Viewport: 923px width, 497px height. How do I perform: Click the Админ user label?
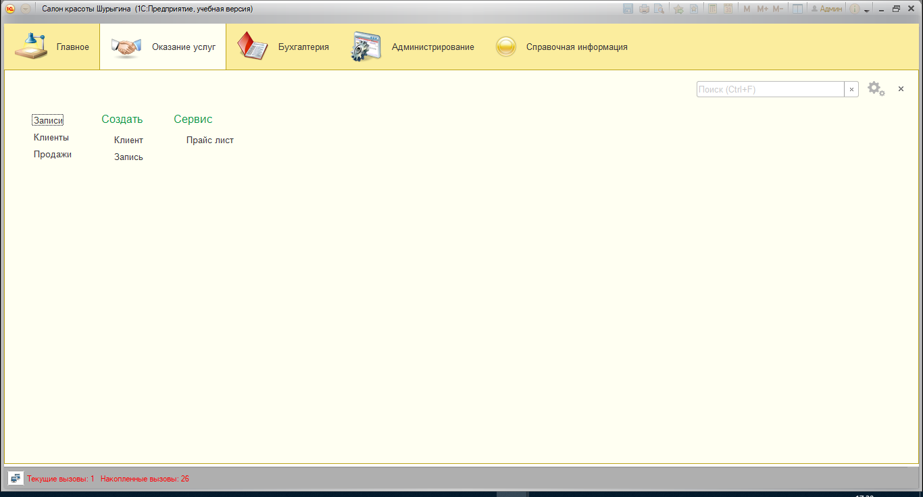point(826,9)
